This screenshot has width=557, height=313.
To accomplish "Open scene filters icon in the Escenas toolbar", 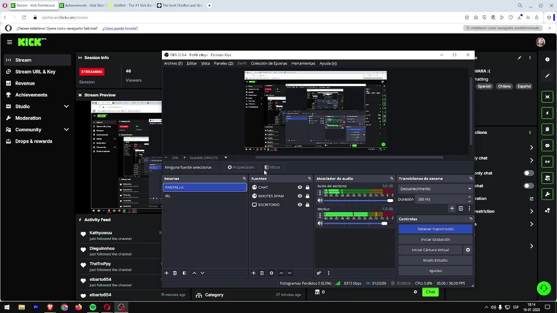I will (x=185, y=273).
